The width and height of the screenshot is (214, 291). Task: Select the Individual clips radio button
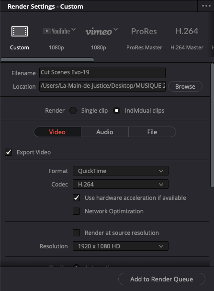(x=116, y=111)
